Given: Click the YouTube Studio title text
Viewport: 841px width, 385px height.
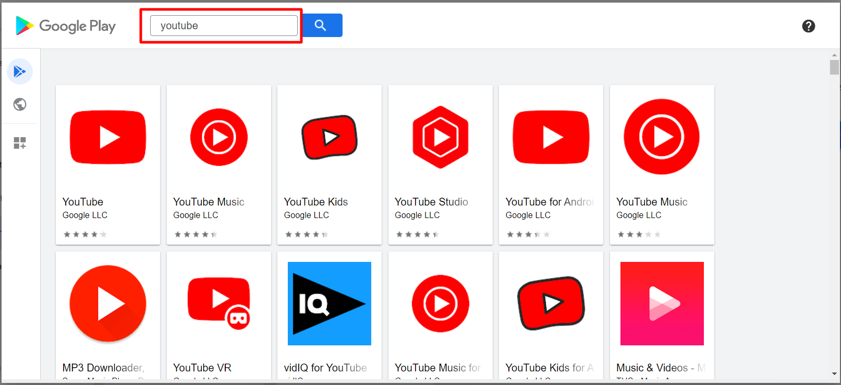Looking at the screenshot, I should 431,202.
